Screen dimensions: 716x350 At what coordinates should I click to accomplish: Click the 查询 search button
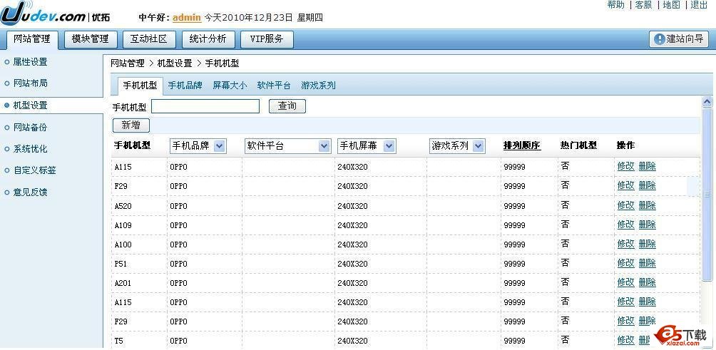coord(287,106)
